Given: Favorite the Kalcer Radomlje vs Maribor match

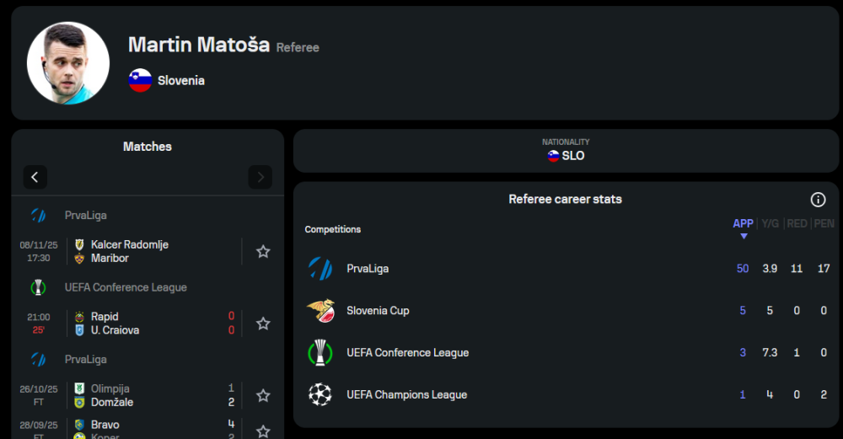Looking at the screenshot, I should [263, 251].
